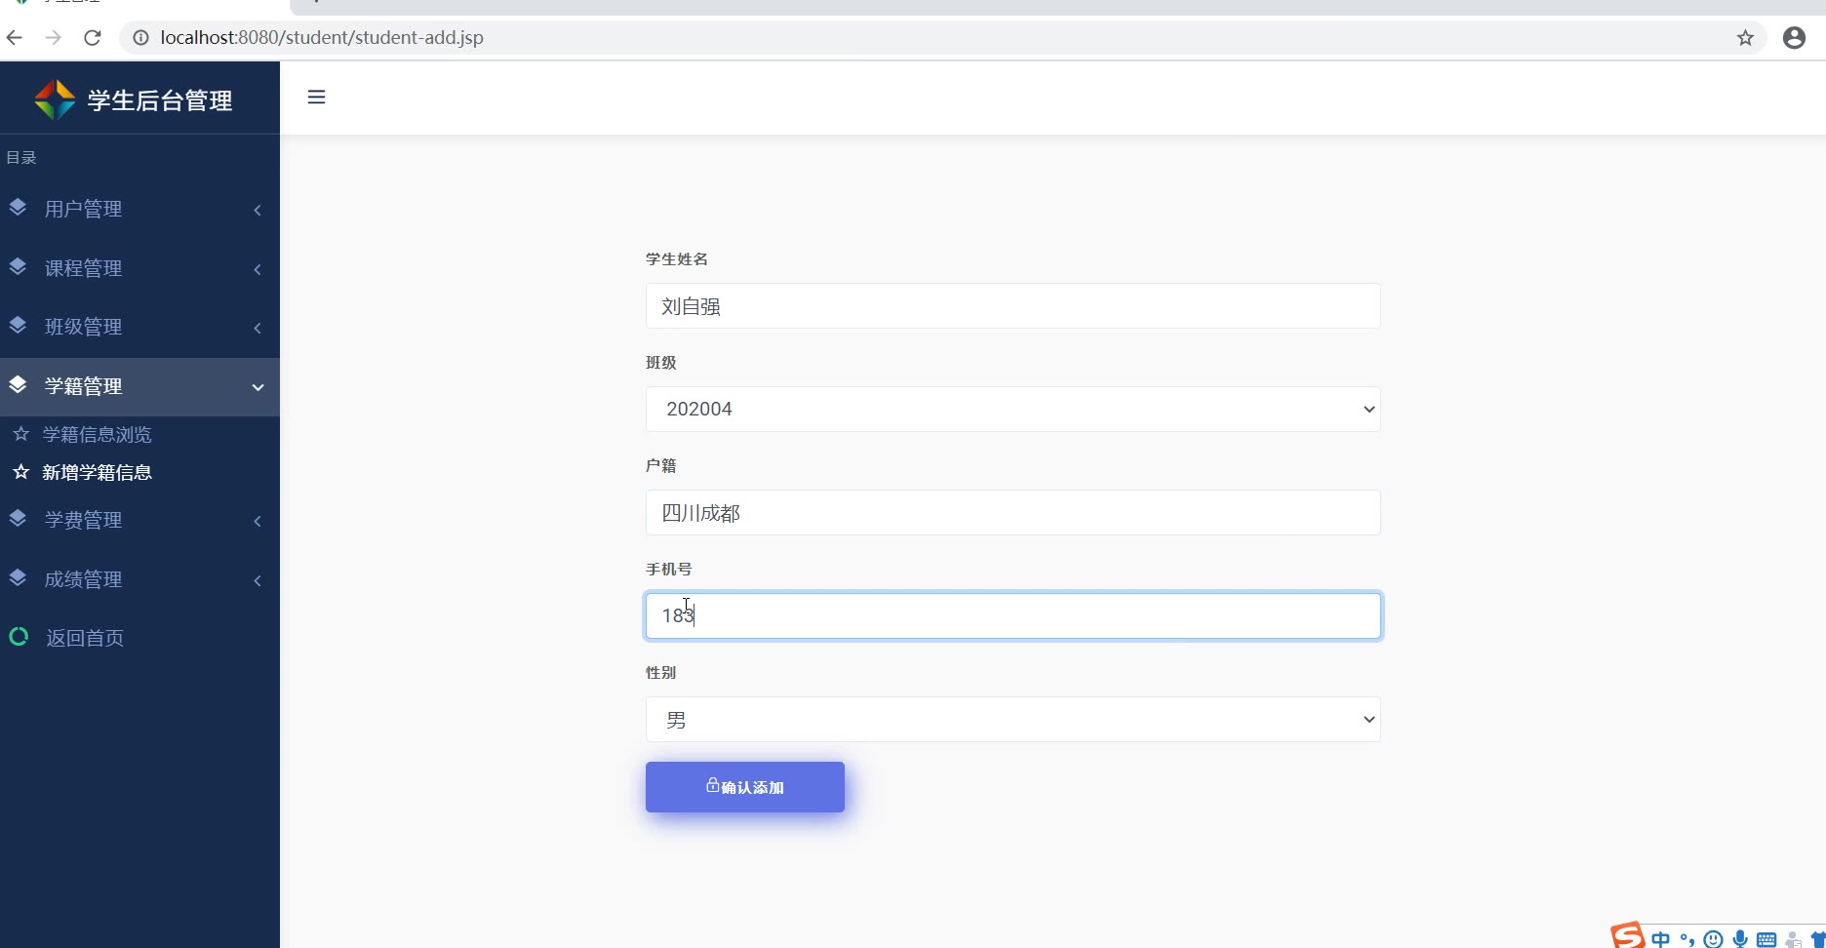Screen dimensions: 1826x948
Task: Go back with the browser back arrow
Action: point(15,38)
